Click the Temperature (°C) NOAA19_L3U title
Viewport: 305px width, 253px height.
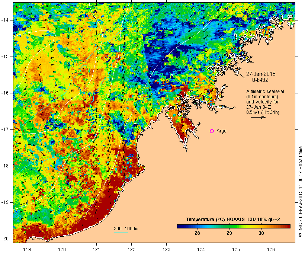(233, 220)
